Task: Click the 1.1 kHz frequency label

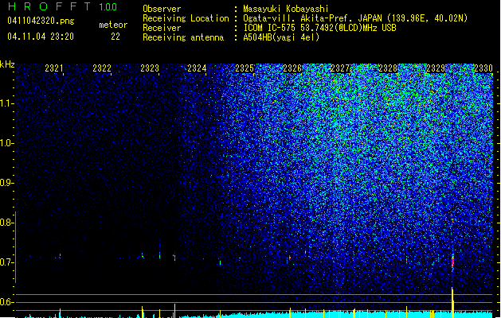Action: (6, 103)
